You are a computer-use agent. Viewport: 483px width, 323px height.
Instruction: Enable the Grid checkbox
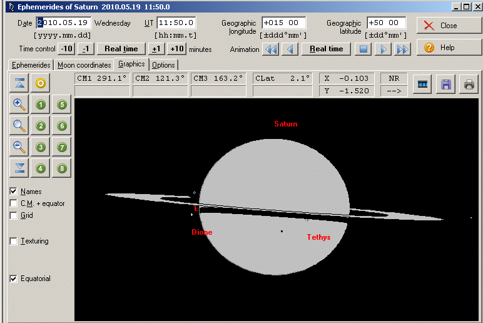pyautogui.click(x=14, y=215)
